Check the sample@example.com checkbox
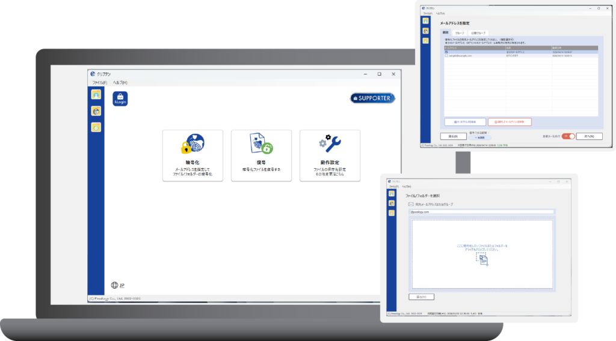The image size is (616, 341). pos(446,55)
